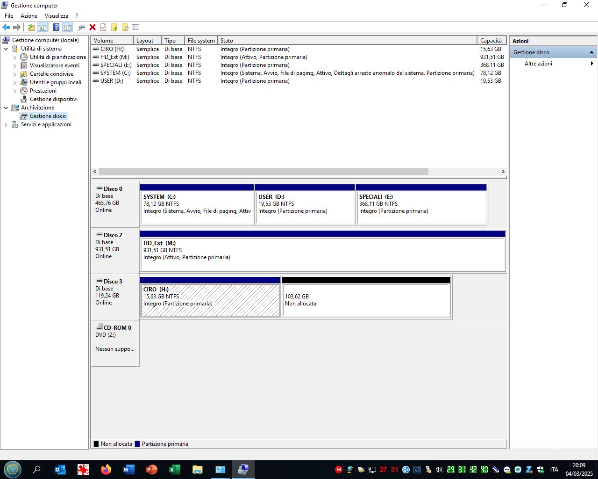Screen dimensions: 598x479
Task: Open the ? help menu
Action: (x=77, y=16)
